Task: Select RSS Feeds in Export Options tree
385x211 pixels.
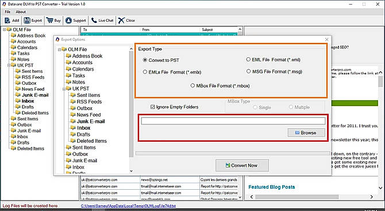Action: tap(86, 101)
